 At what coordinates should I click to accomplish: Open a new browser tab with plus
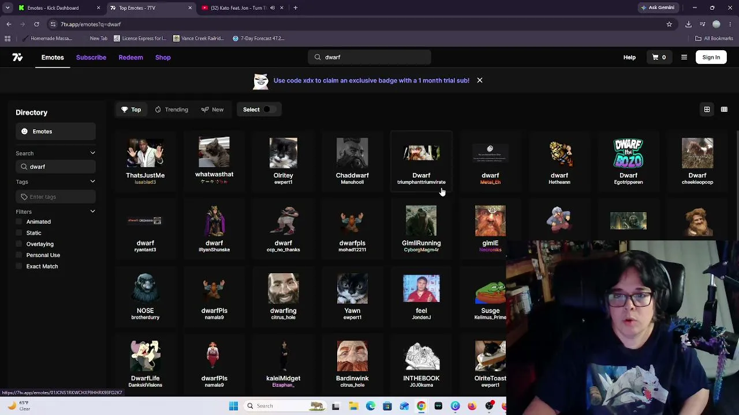pyautogui.click(x=295, y=8)
